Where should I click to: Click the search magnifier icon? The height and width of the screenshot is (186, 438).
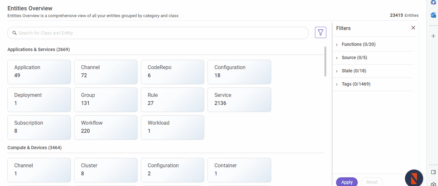point(15,33)
